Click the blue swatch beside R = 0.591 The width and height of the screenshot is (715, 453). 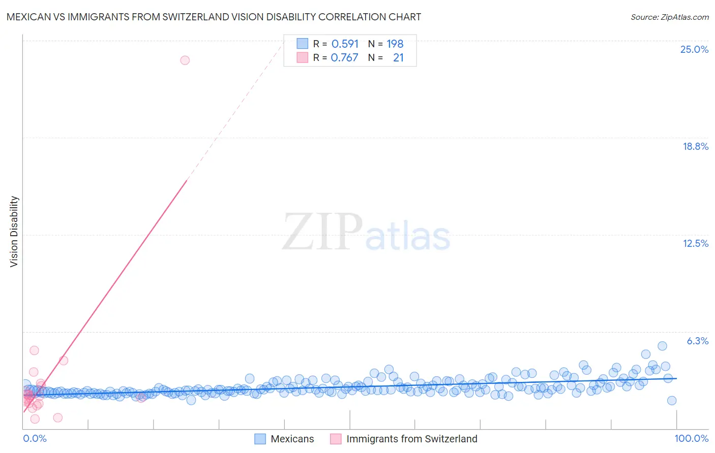coord(303,44)
